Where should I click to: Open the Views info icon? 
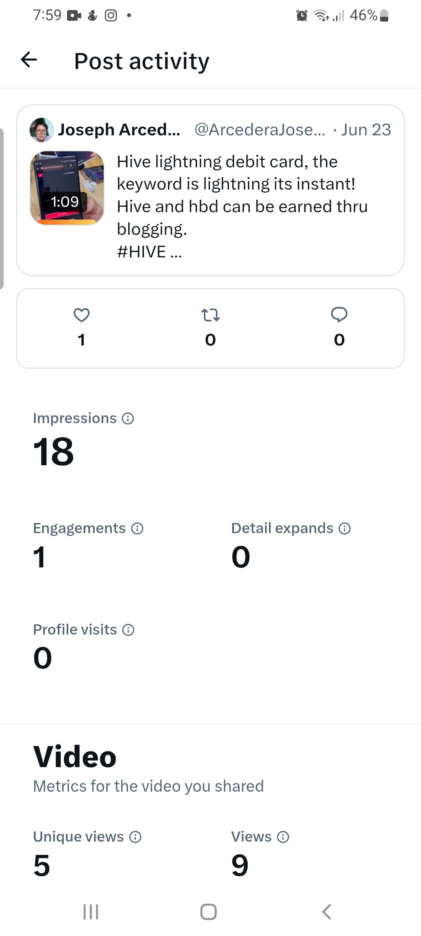[x=283, y=837]
